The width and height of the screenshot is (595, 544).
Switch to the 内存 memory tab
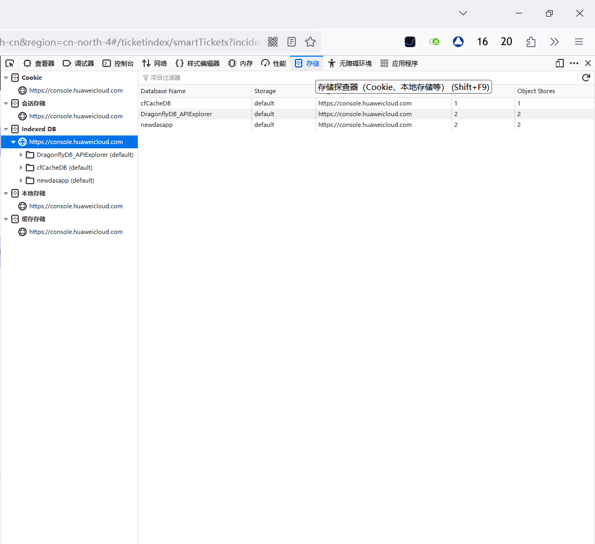pos(240,63)
